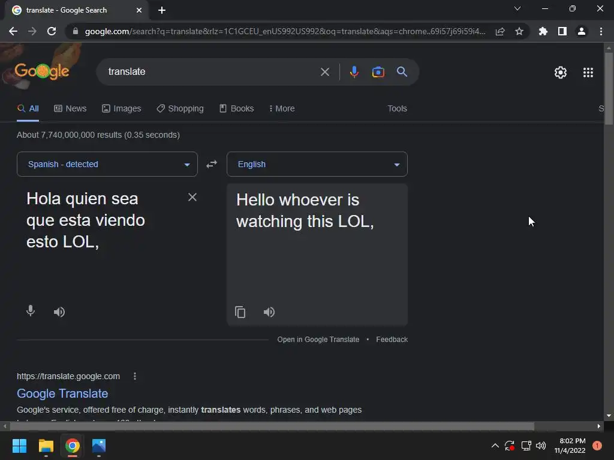
Task: Clear the Spanish source text
Action: (192, 197)
